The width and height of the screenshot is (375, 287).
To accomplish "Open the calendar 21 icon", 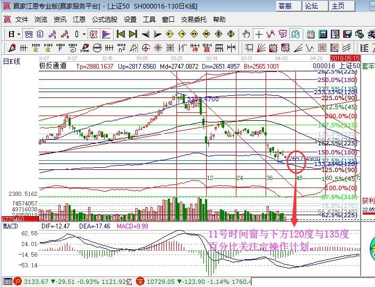I will tap(310, 34).
